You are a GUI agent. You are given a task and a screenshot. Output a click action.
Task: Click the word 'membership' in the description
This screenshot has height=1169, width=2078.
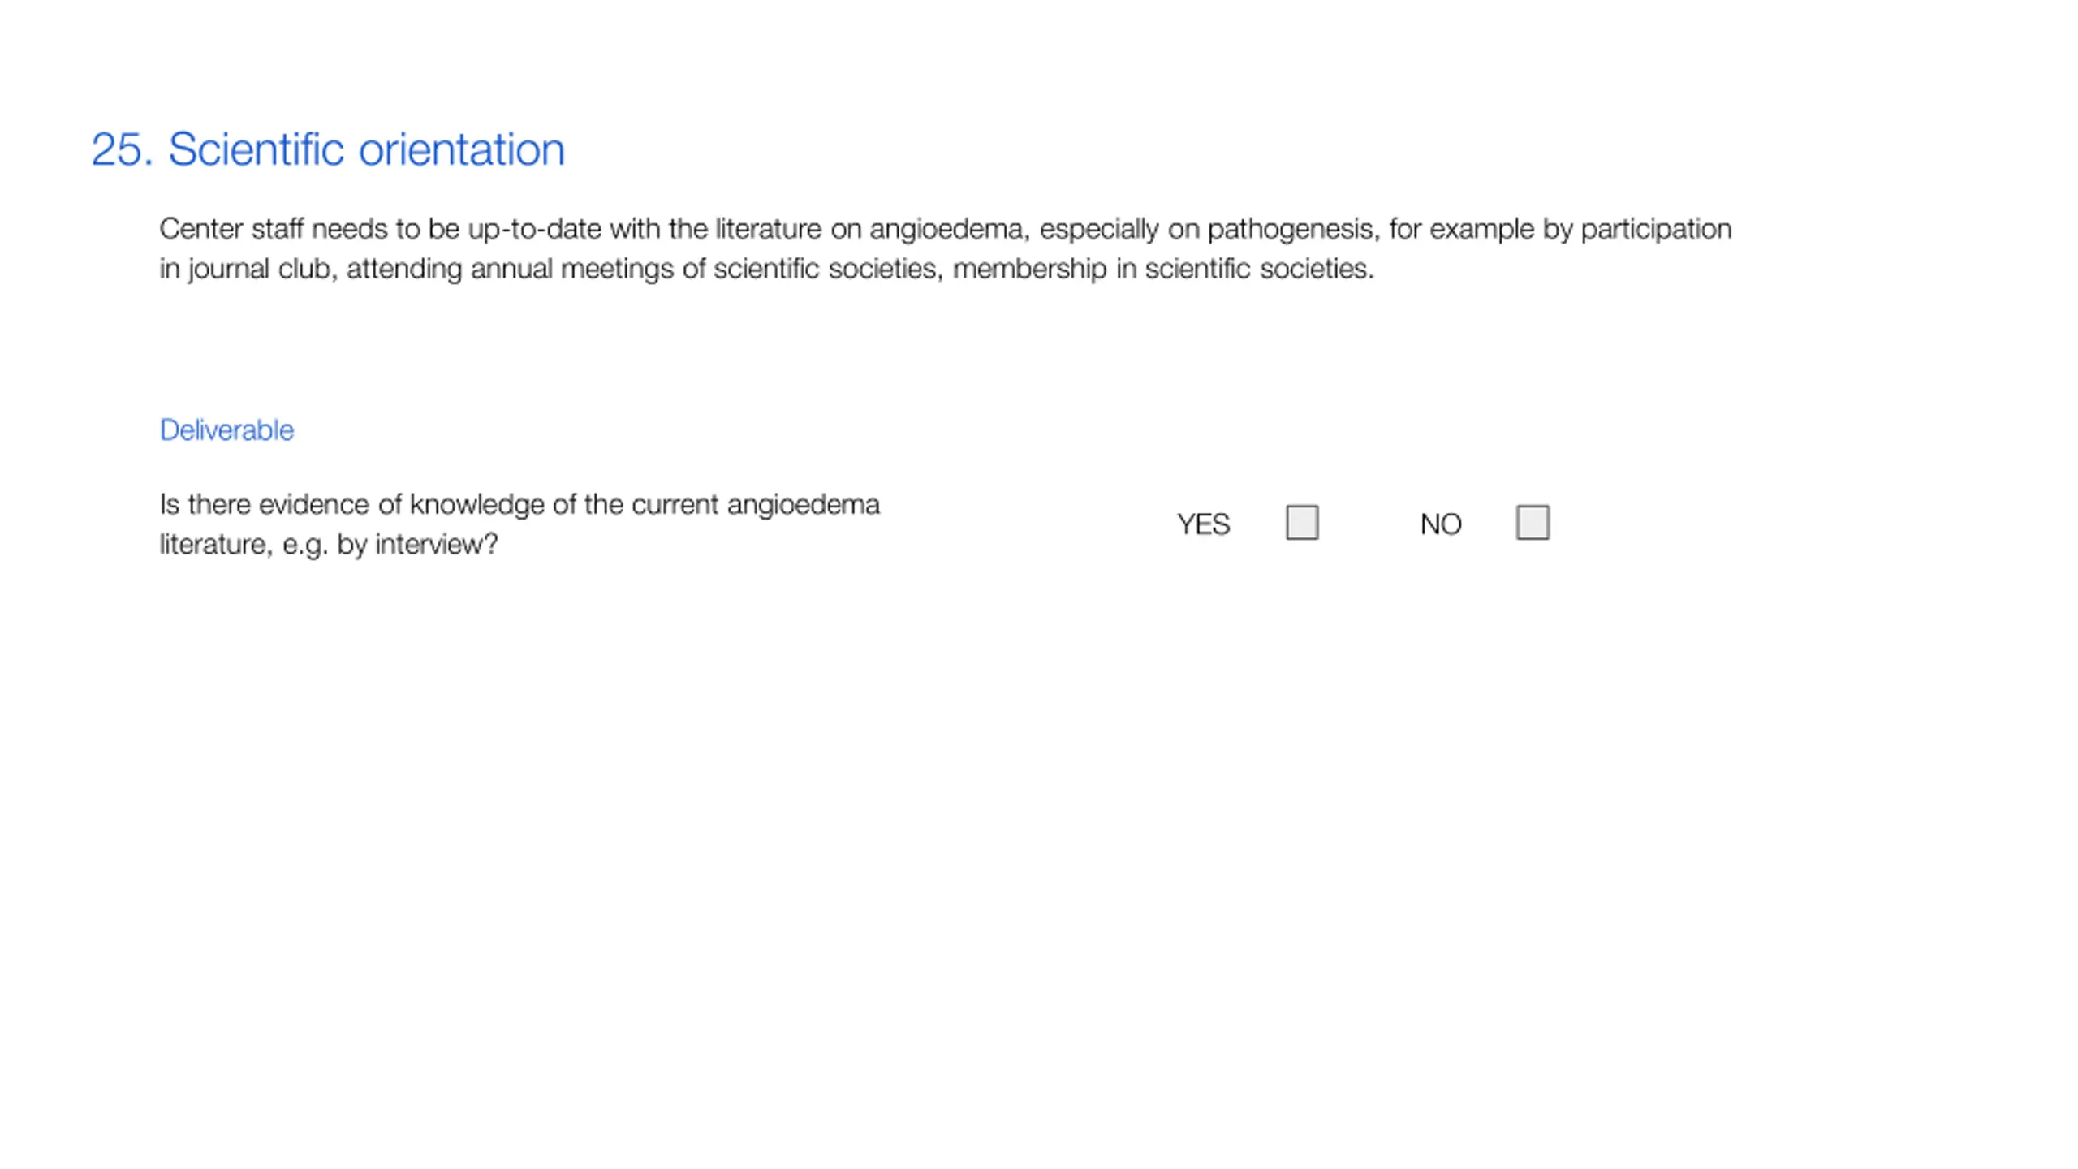point(1029,269)
